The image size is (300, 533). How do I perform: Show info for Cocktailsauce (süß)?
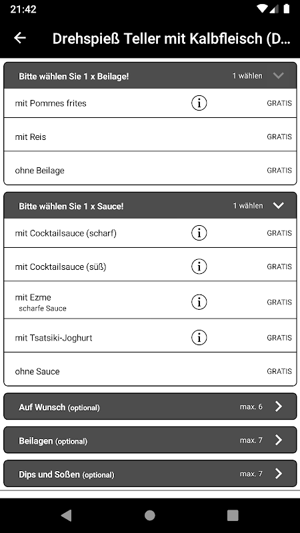click(x=199, y=266)
